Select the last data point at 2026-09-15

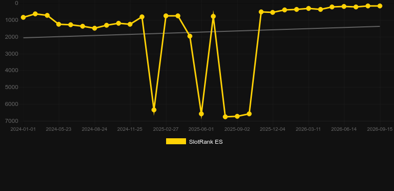tap(380, 6)
